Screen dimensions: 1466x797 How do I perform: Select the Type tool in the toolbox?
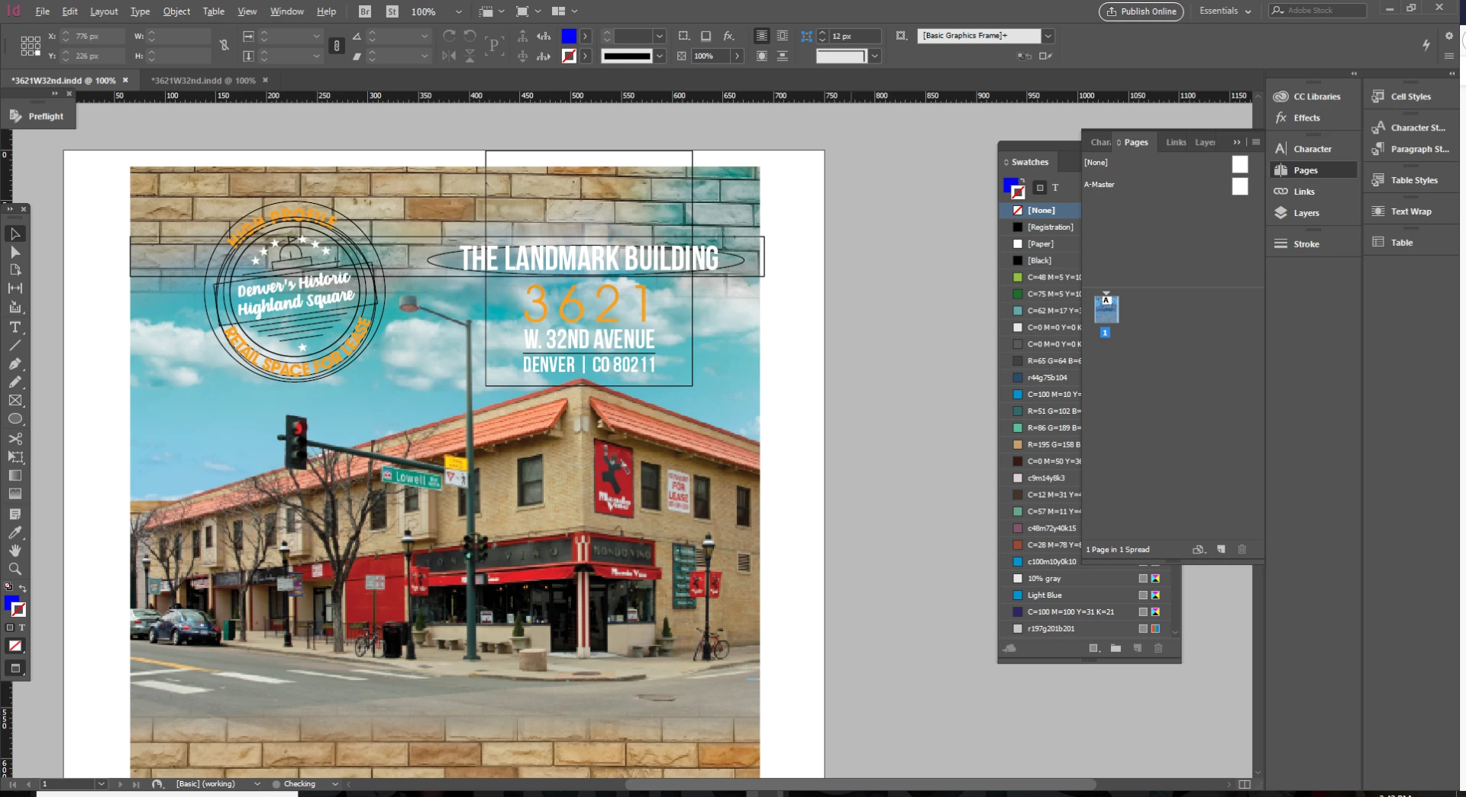pyautogui.click(x=15, y=328)
